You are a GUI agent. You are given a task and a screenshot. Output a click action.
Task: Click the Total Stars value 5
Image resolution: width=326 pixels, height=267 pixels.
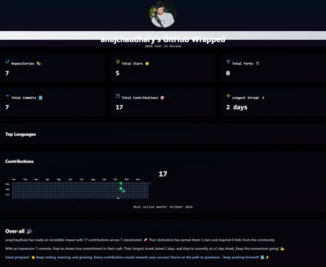[117, 73]
